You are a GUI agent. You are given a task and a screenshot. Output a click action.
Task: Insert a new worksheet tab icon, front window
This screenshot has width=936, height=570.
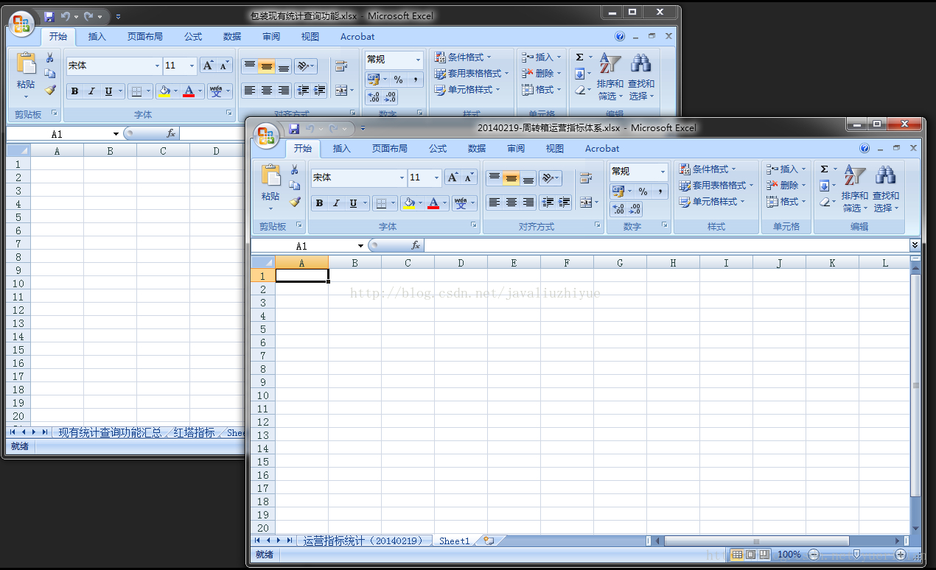[489, 541]
